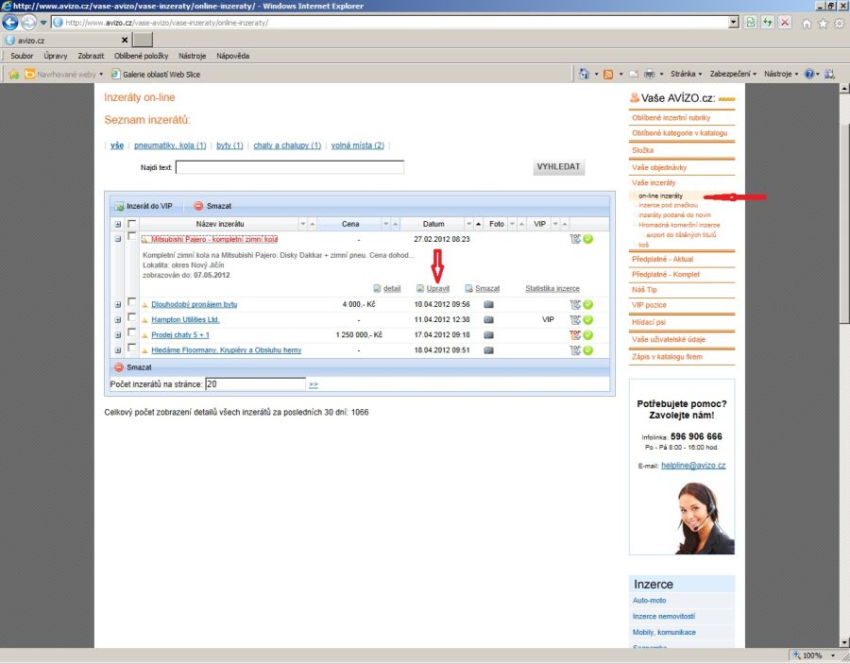Screen dimensions: 850x664
Task: Filter by pneumatiky, kola (1) link
Action: pos(170,145)
